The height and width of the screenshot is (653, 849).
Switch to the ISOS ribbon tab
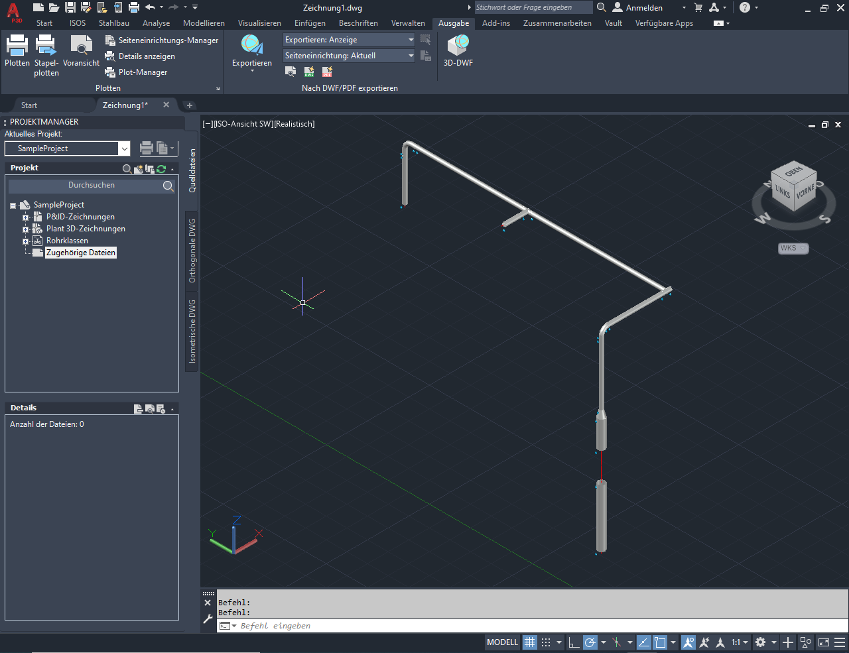(x=78, y=23)
